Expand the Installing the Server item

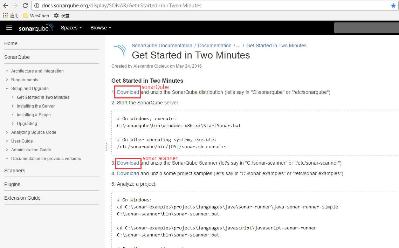coord(13,106)
